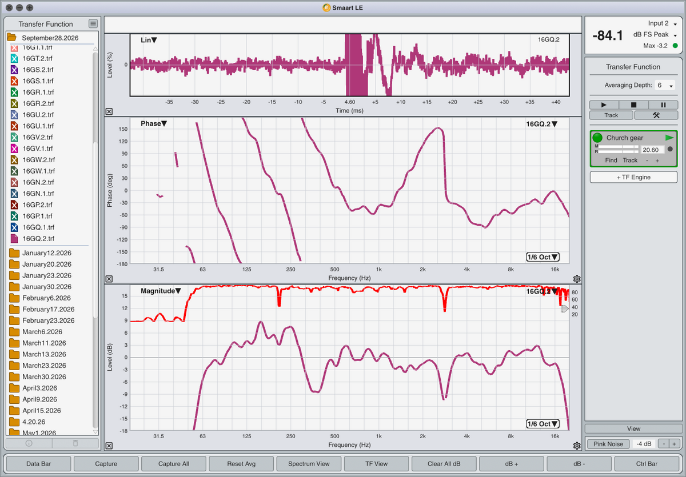Click the 16GQ.2.trf trace file icon
The height and width of the screenshot is (477, 686).
pos(15,238)
